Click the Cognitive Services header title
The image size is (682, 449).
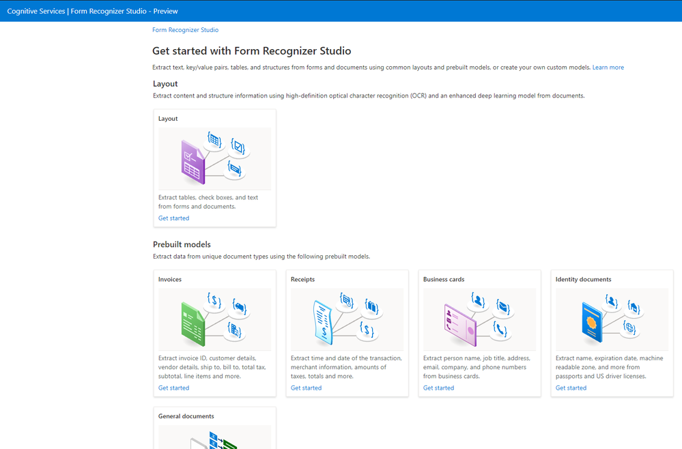(x=92, y=12)
